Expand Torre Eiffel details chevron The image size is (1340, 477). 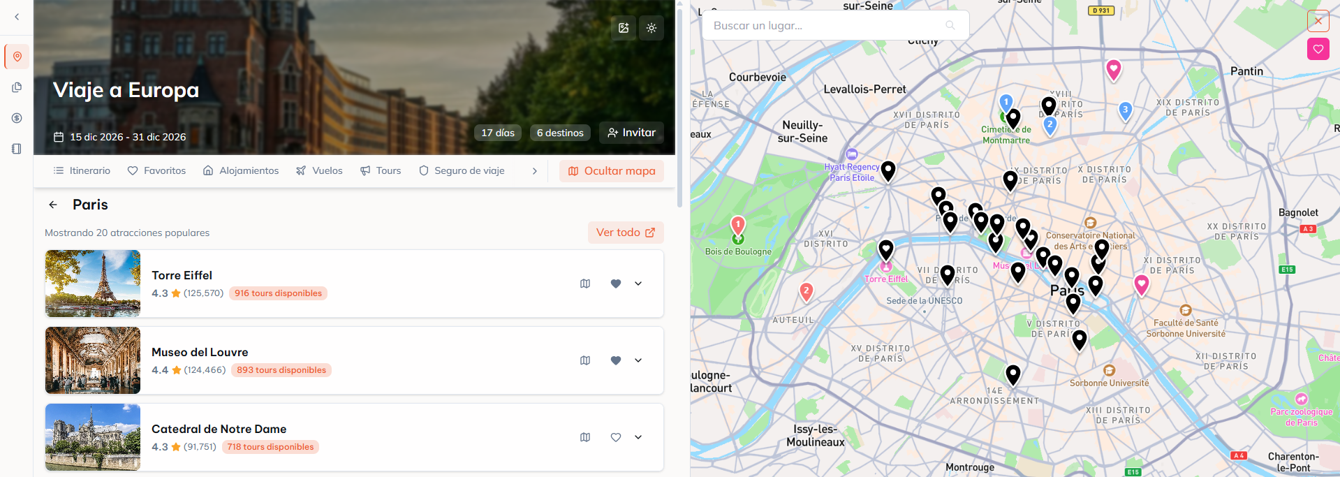tap(638, 284)
